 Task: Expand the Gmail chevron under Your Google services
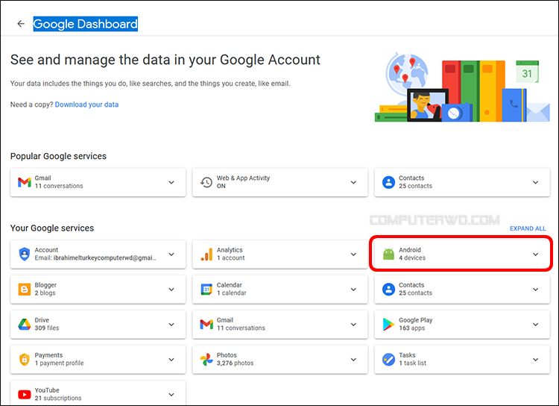pyautogui.click(x=353, y=324)
